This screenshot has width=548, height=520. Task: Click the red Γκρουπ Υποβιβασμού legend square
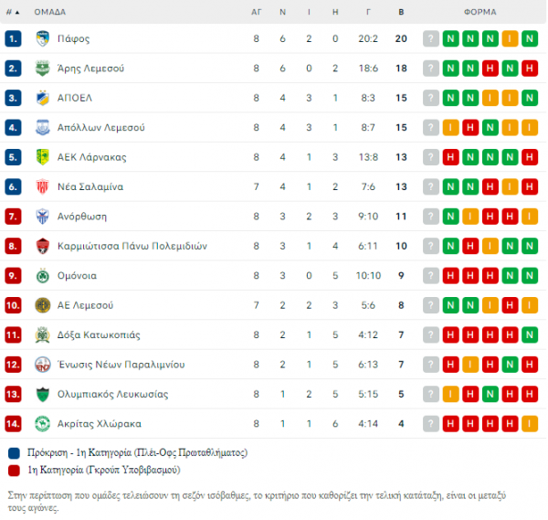point(14,471)
